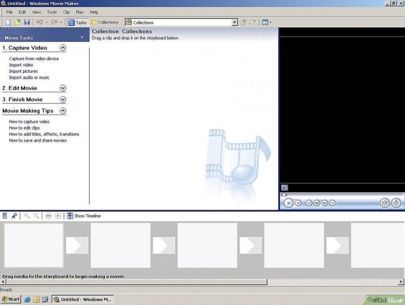The width and height of the screenshot is (405, 305).
Task: Open the Collections combo box dropdown
Action: (235, 22)
